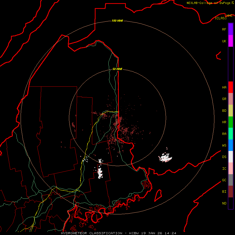Select the GC gray legend swatch
The width and height of the screenshot is (235, 235).
(231, 180)
